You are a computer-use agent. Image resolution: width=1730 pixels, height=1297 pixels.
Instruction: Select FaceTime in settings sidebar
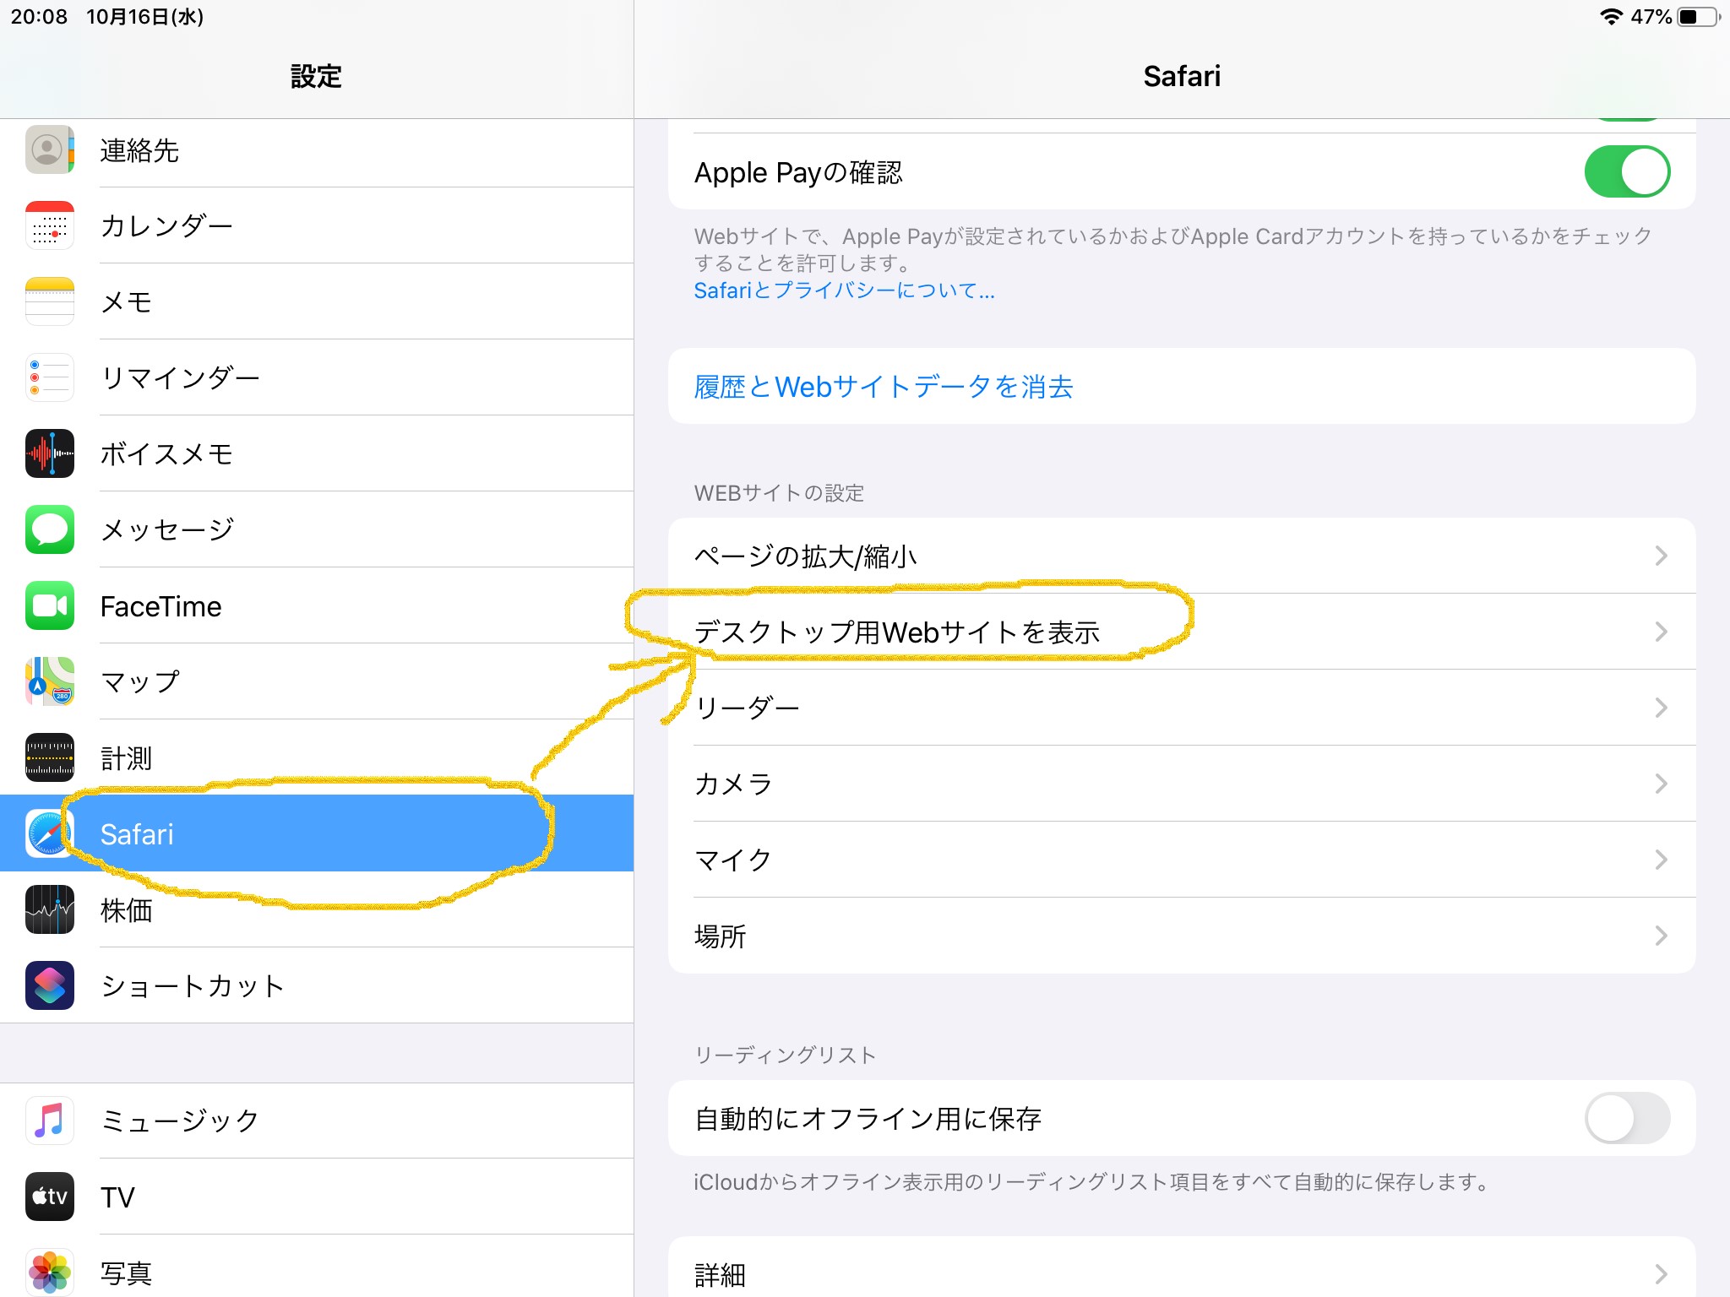(x=317, y=605)
